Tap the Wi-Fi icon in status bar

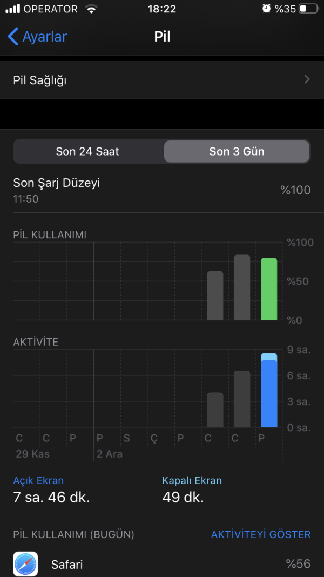91,9
